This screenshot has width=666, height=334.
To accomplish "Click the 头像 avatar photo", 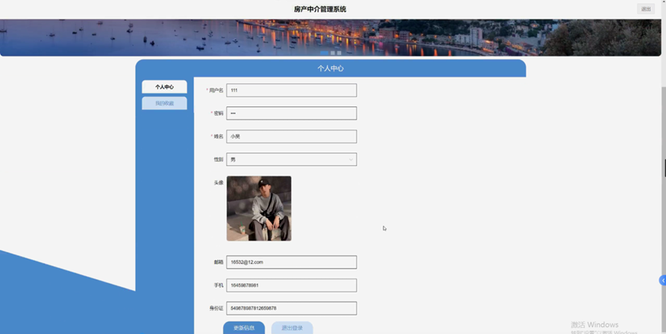I will click(x=259, y=209).
